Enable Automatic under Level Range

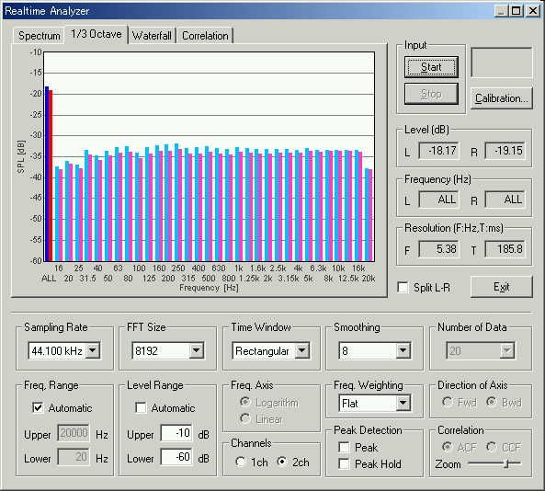click(x=141, y=407)
